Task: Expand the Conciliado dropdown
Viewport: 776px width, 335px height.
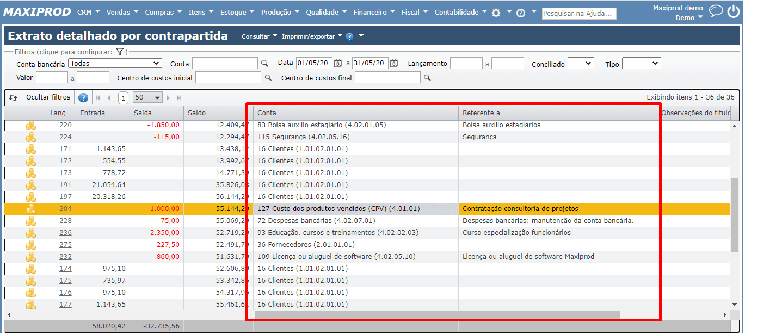Action: [580, 64]
